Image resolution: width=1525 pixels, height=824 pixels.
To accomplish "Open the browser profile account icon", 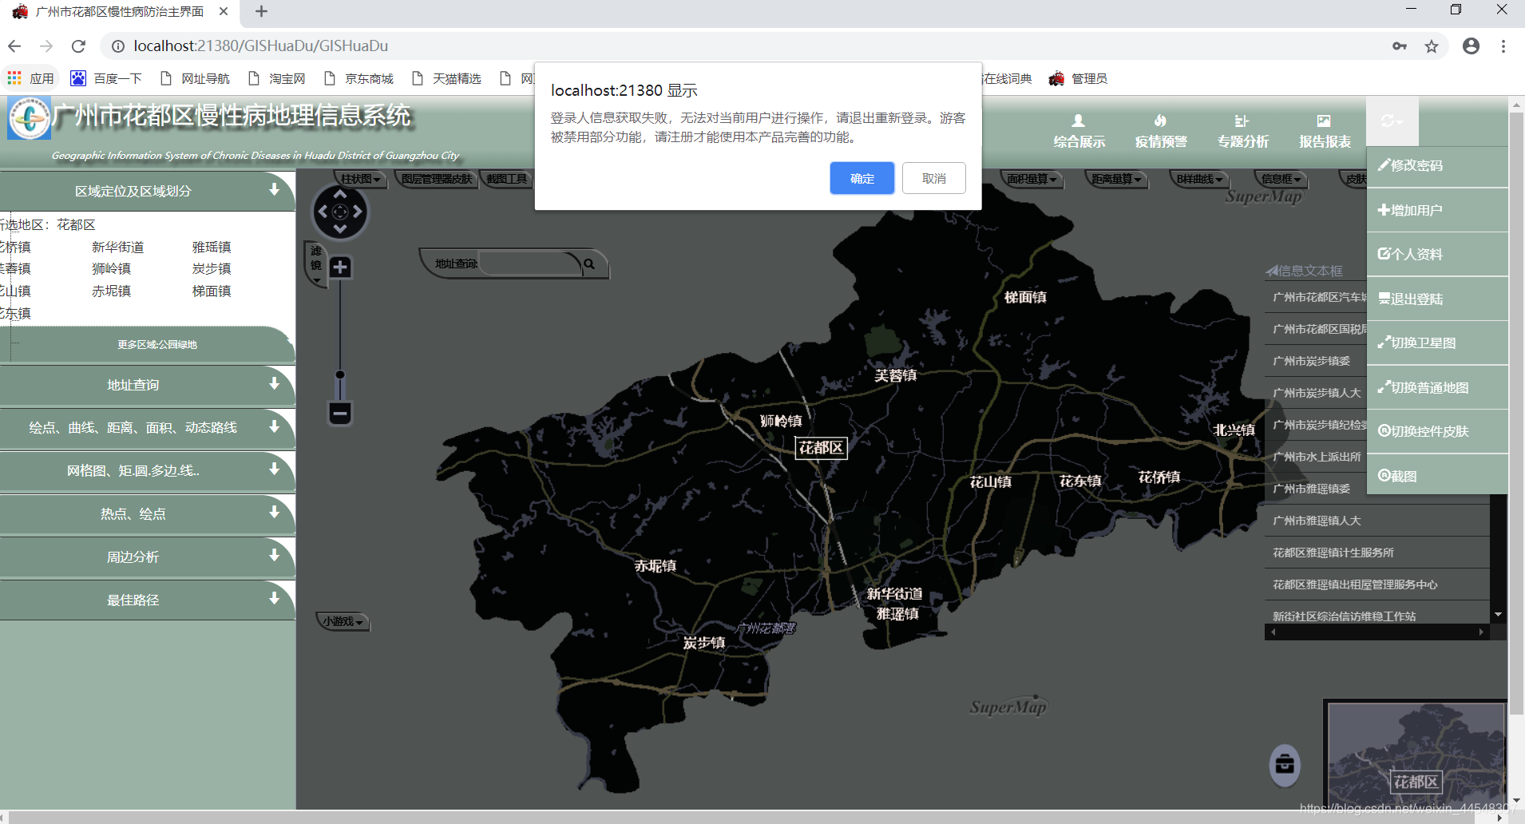I will (x=1471, y=46).
